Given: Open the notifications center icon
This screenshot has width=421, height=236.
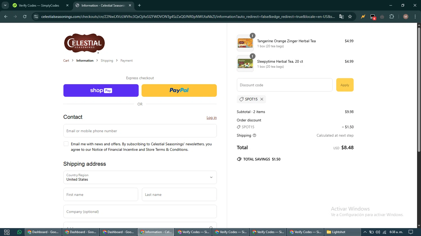Looking at the screenshot, I should (411, 232).
